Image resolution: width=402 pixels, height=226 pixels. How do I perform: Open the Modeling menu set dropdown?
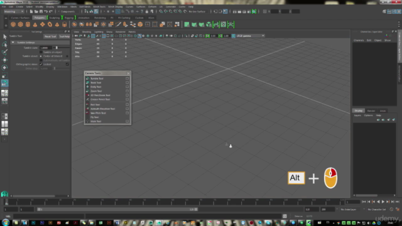(x=14, y=11)
